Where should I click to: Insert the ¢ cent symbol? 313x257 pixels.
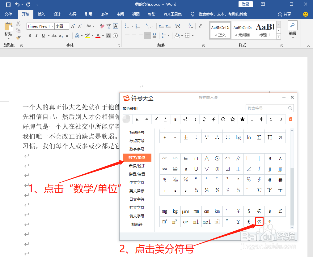tap(259, 222)
